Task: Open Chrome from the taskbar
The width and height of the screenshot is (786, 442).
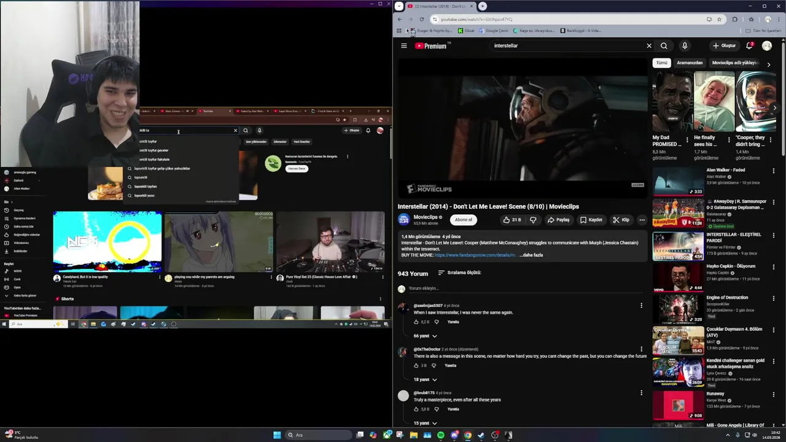Action: (468, 435)
